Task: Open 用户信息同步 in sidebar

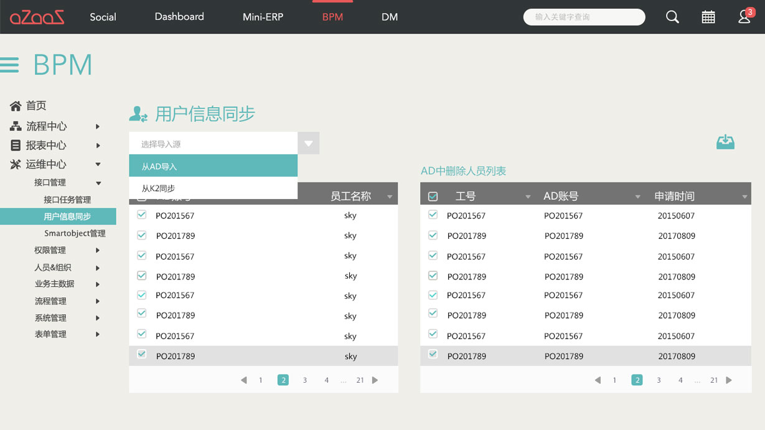Action: tap(58, 217)
